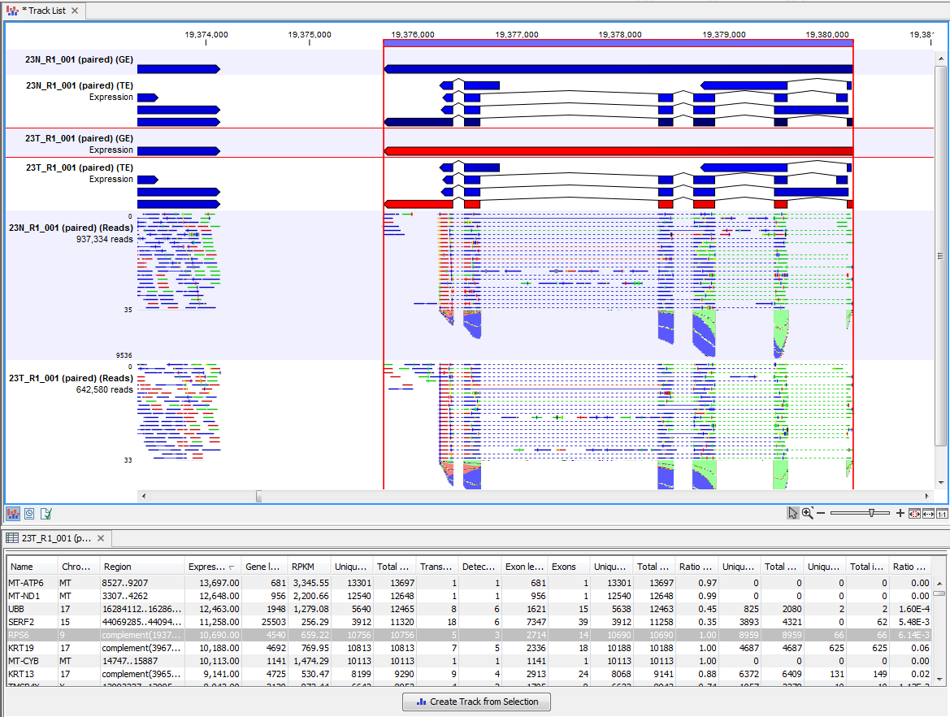The width and height of the screenshot is (950, 717).
Task: Click Create Track from Selection
Action: pos(476,702)
